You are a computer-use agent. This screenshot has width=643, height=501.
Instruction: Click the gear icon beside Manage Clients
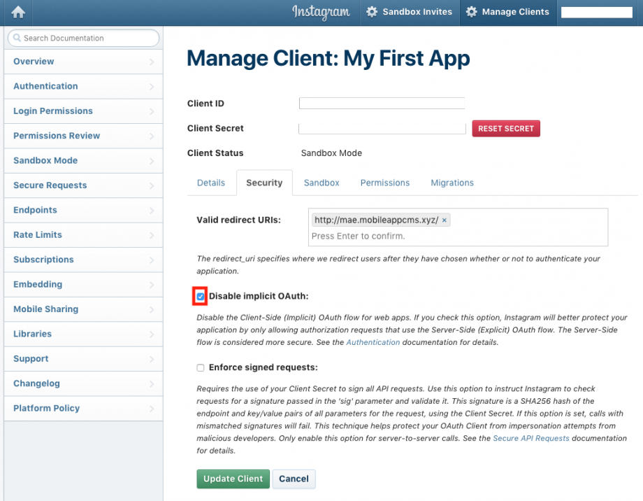(472, 12)
